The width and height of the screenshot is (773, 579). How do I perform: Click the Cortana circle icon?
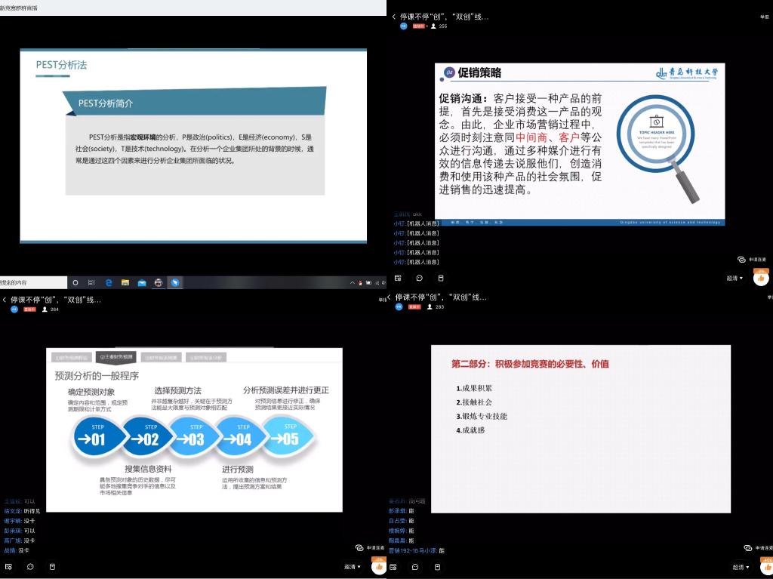click(x=75, y=282)
